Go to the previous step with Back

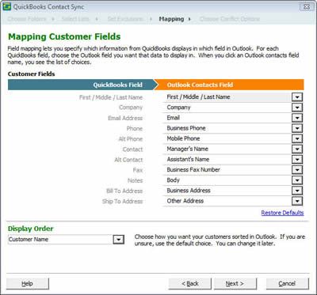190,284
